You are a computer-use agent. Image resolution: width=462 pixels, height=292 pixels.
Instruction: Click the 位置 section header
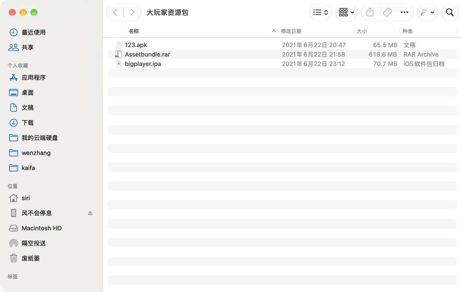pyautogui.click(x=13, y=186)
